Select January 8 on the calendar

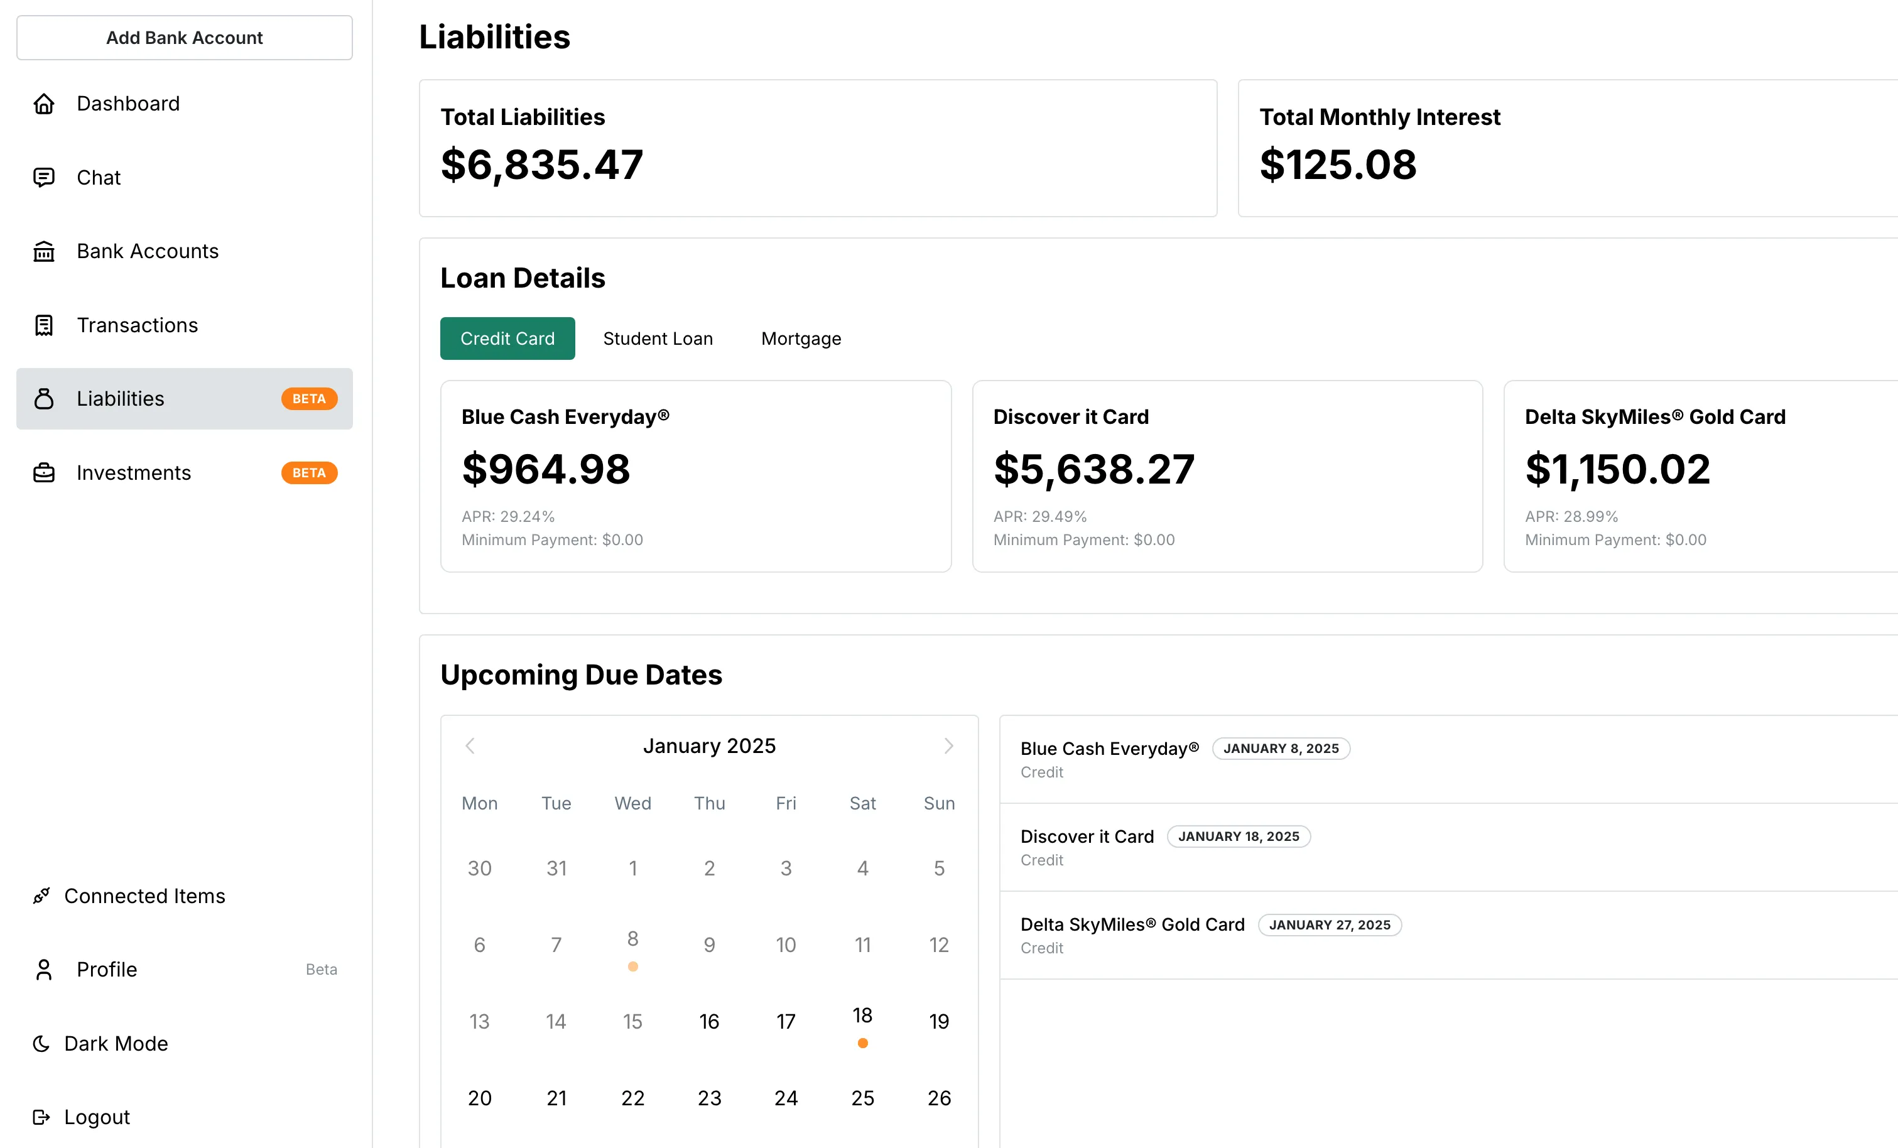point(632,945)
